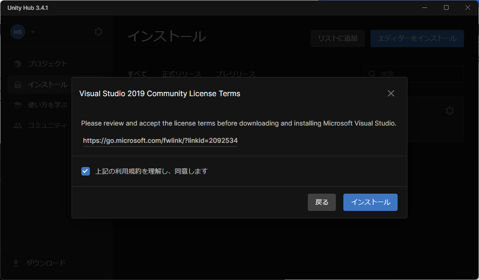This screenshot has height=280, width=479.
Task: Click the gear icon on the installed editor card
Action: [450, 111]
